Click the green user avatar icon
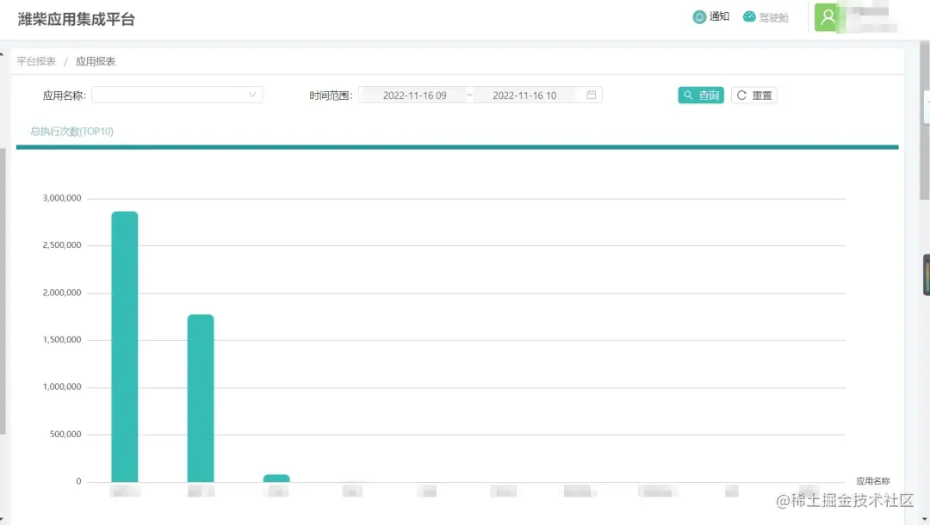The image size is (930, 525). tap(827, 17)
